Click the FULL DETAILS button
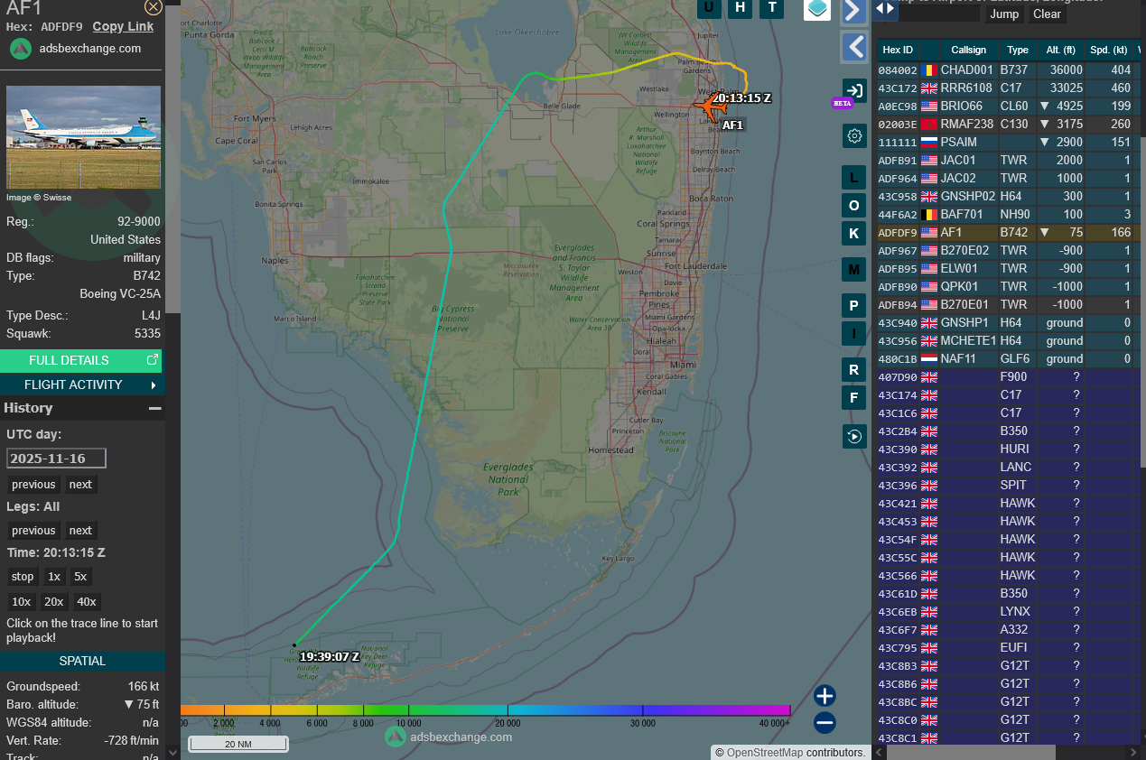 point(82,360)
